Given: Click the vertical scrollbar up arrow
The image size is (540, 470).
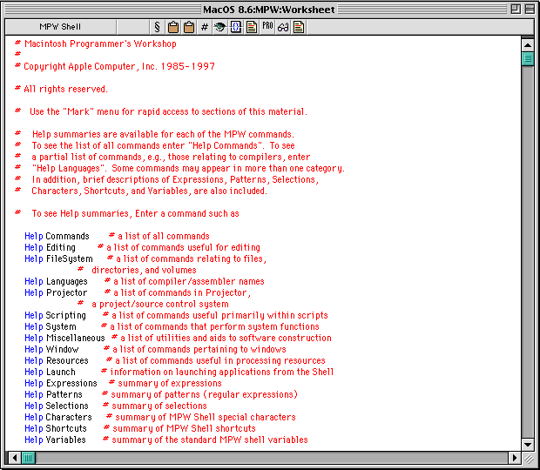Looking at the screenshot, I should (528, 43).
